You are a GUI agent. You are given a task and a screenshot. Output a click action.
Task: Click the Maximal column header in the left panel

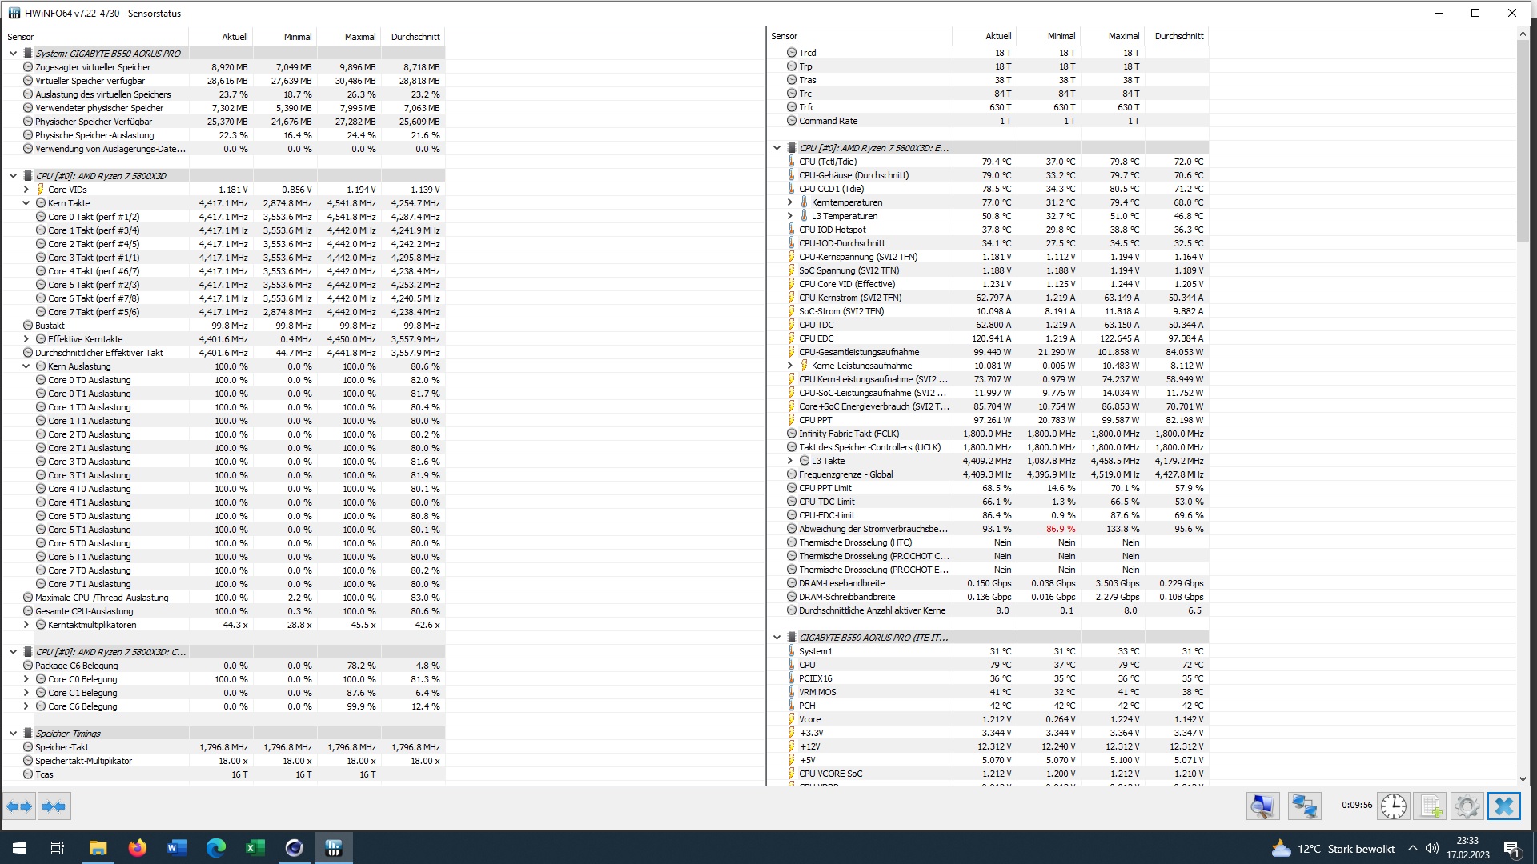pos(359,37)
